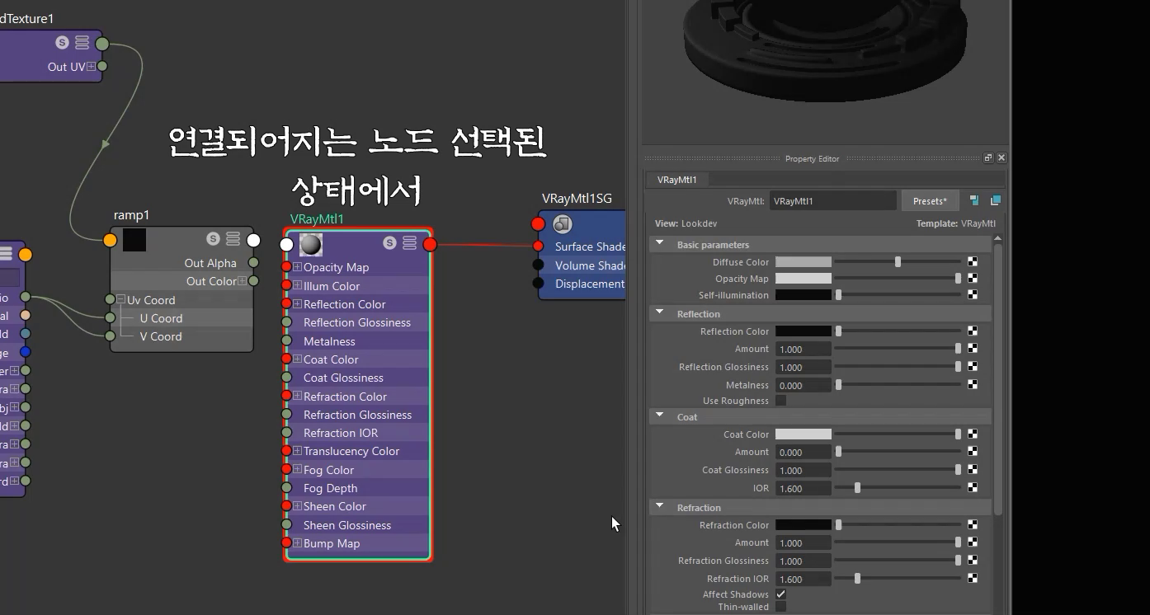1150x615 pixels.
Task: Click the Diffuse Color gray swatch
Action: 804,262
